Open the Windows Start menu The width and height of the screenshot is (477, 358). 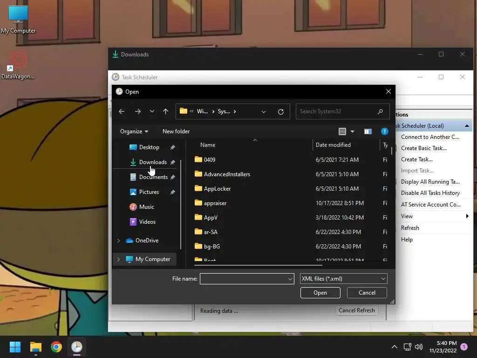pos(15,347)
